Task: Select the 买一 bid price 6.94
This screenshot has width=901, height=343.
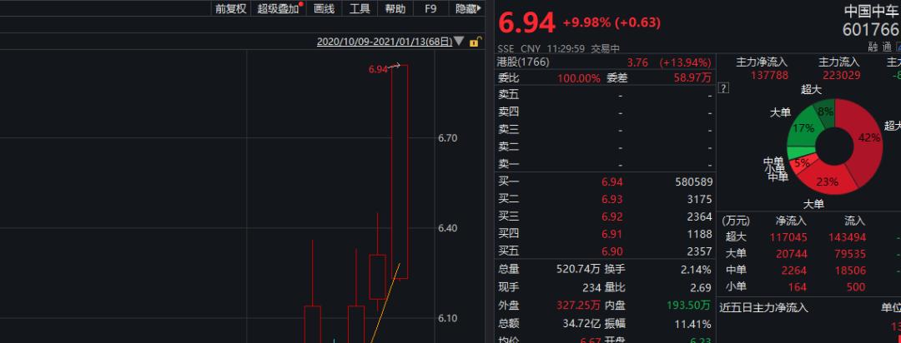Action: (x=612, y=181)
